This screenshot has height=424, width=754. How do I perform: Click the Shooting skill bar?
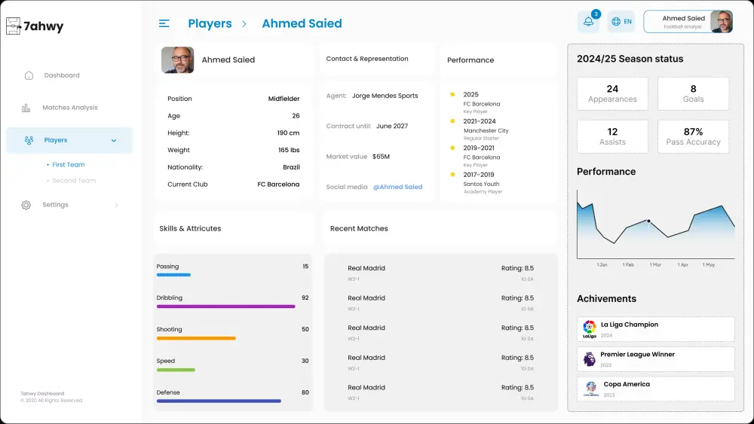point(196,338)
